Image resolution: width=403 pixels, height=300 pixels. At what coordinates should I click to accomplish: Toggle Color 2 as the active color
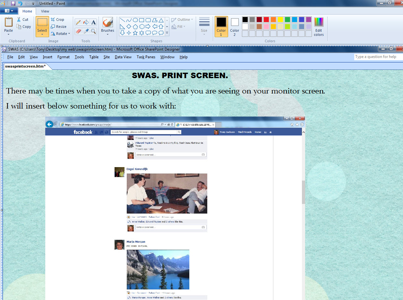point(235,27)
